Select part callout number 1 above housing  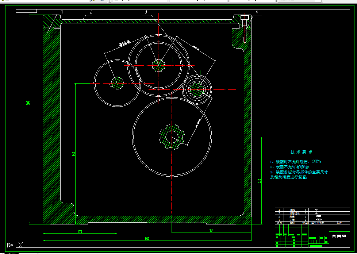coord(62,12)
